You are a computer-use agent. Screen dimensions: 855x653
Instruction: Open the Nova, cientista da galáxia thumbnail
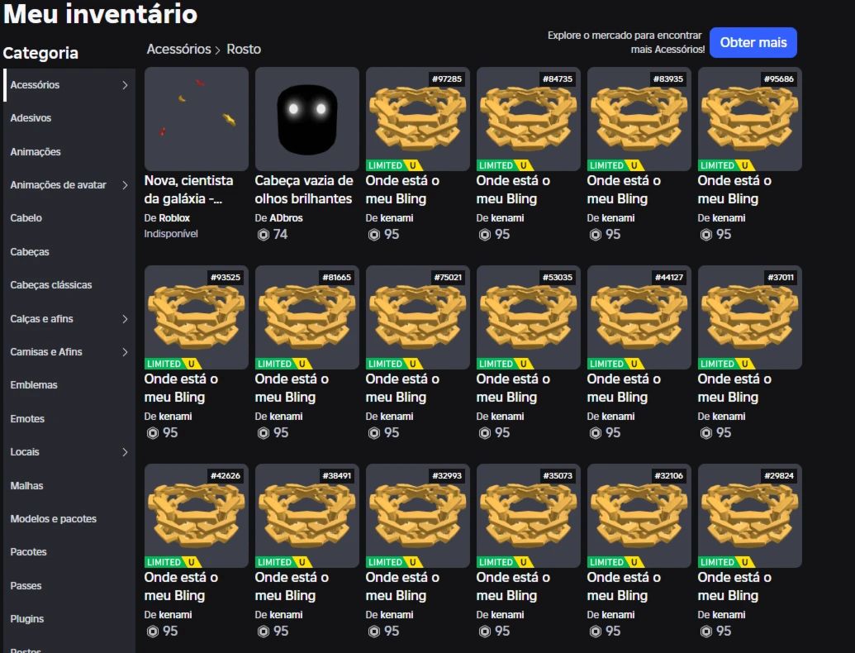pyautogui.click(x=197, y=119)
